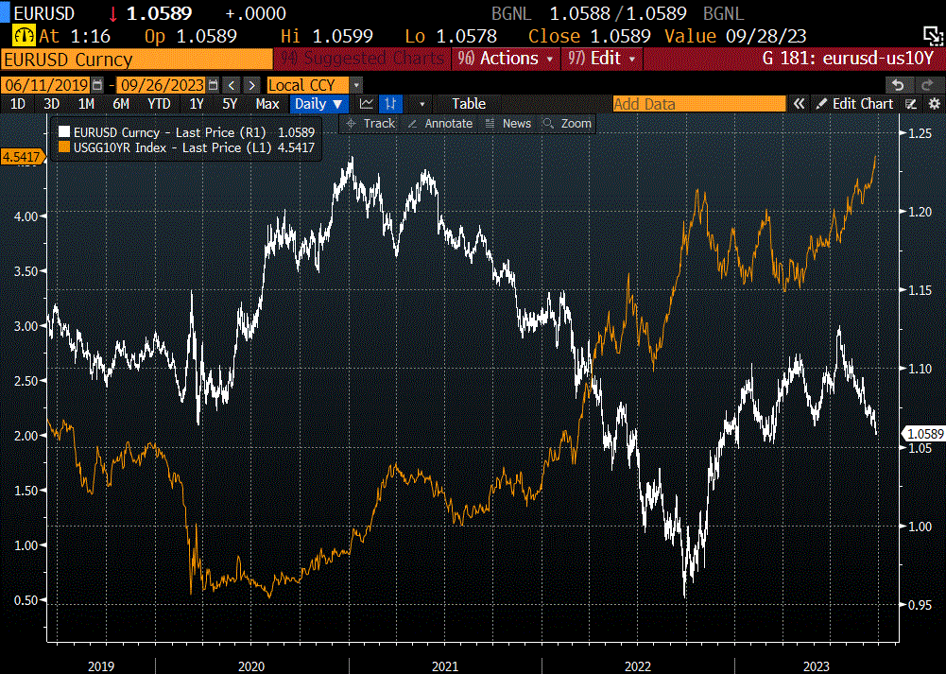Select the 1M time range

click(x=86, y=104)
